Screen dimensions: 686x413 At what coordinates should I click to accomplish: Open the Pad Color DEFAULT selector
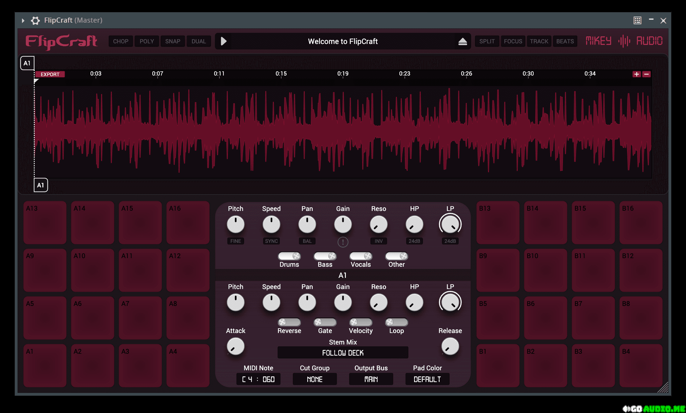pyautogui.click(x=427, y=379)
